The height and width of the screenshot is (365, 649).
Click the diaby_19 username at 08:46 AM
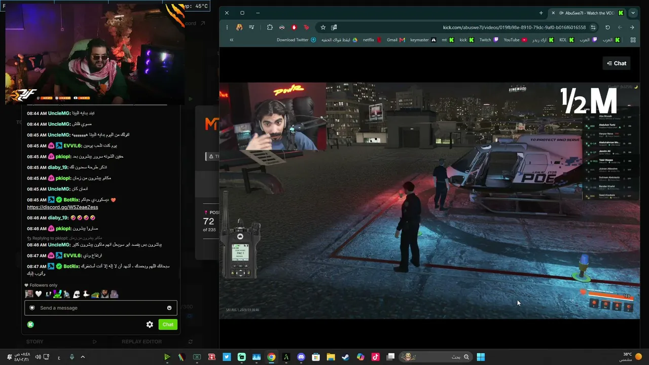pos(58,218)
